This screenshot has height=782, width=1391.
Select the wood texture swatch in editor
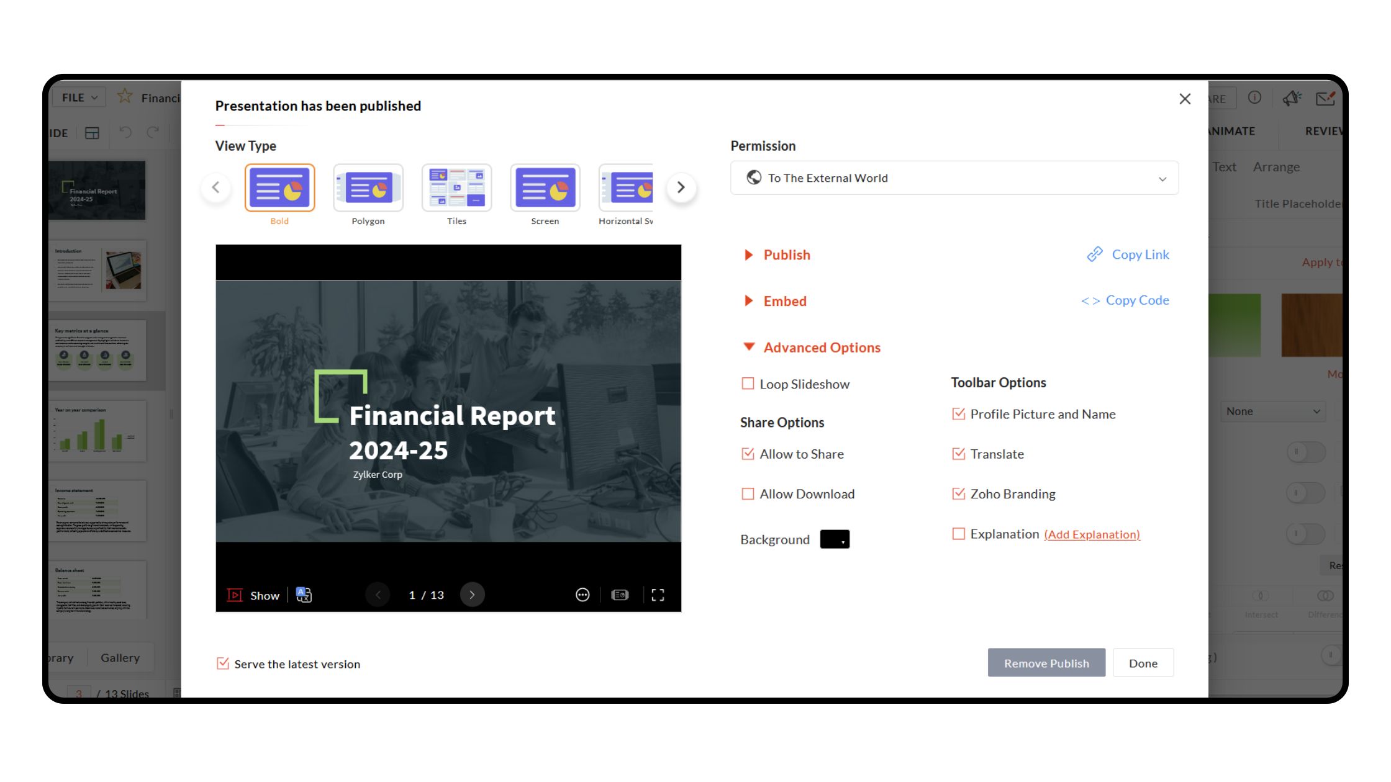1312,325
